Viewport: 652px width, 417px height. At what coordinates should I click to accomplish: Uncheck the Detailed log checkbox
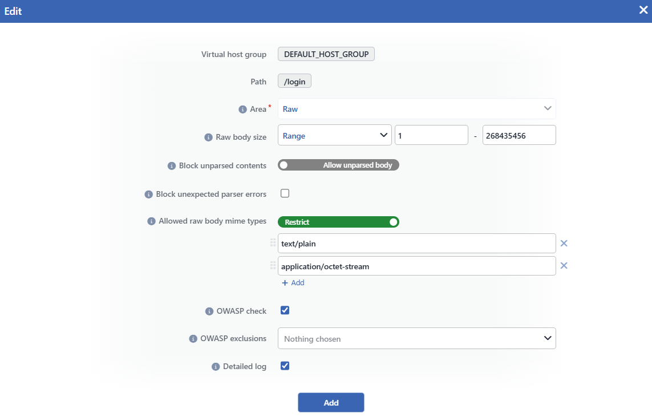(x=285, y=366)
